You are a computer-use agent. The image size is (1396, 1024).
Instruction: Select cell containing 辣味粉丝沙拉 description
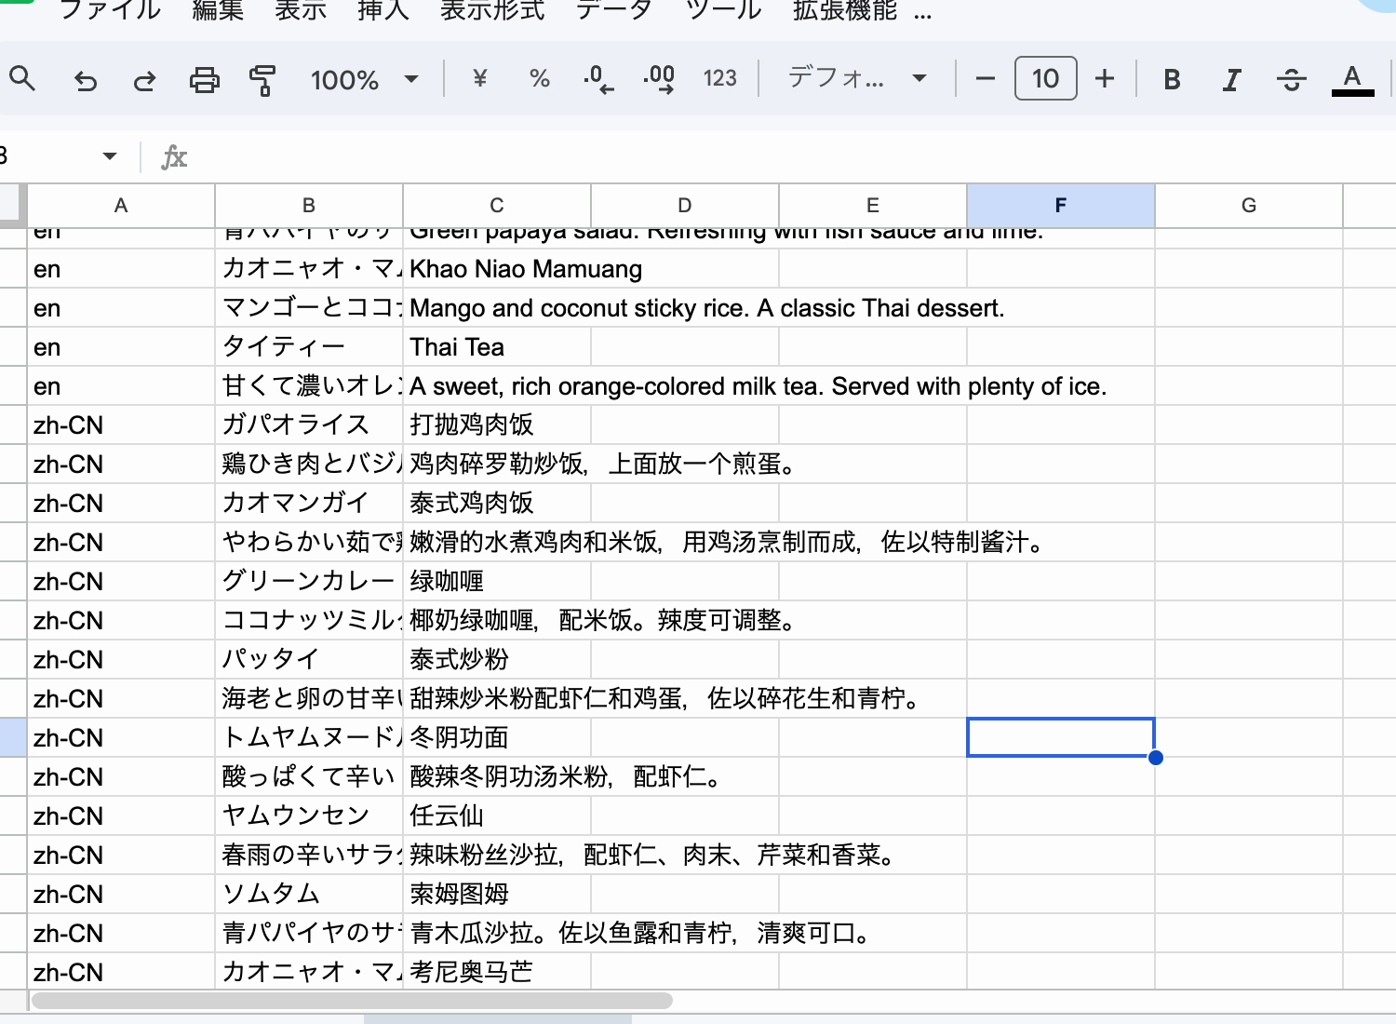(497, 856)
